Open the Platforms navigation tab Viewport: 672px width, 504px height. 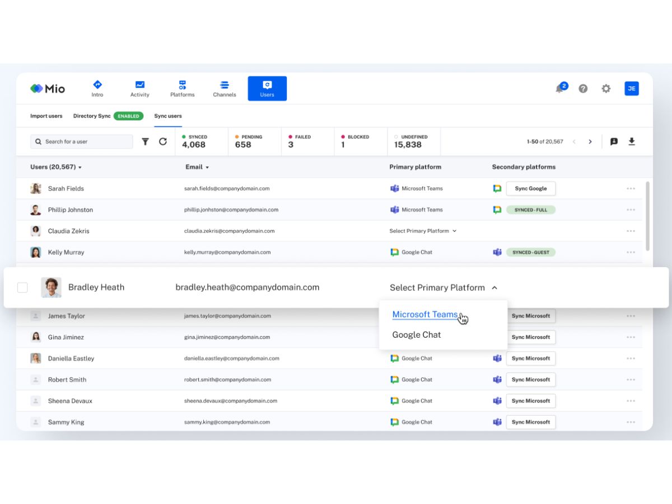tap(183, 88)
